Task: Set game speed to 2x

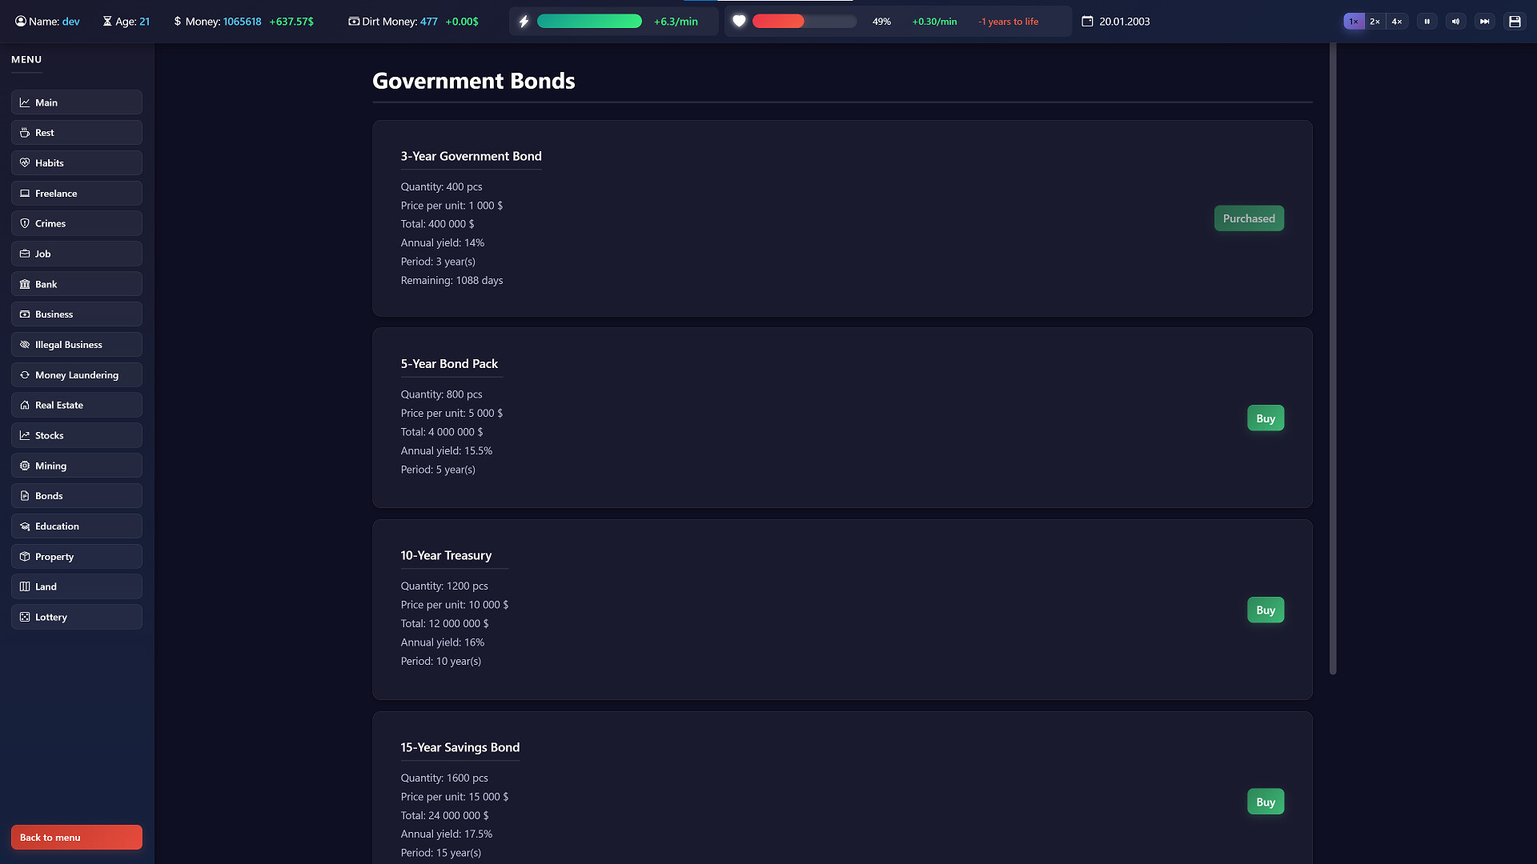Action: [1374, 22]
